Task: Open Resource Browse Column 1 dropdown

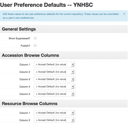Action: 55,113
